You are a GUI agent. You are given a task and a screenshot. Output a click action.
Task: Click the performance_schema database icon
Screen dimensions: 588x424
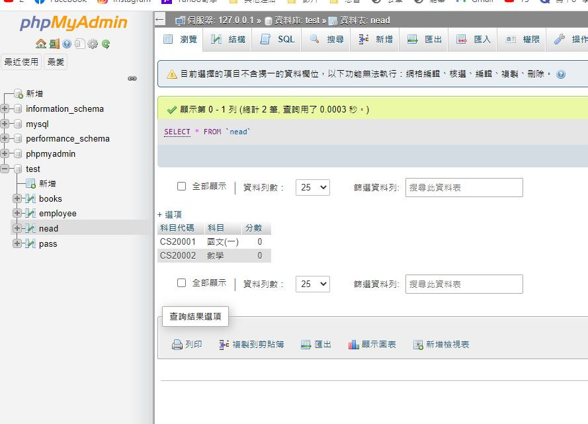click(x=18, y=139)
